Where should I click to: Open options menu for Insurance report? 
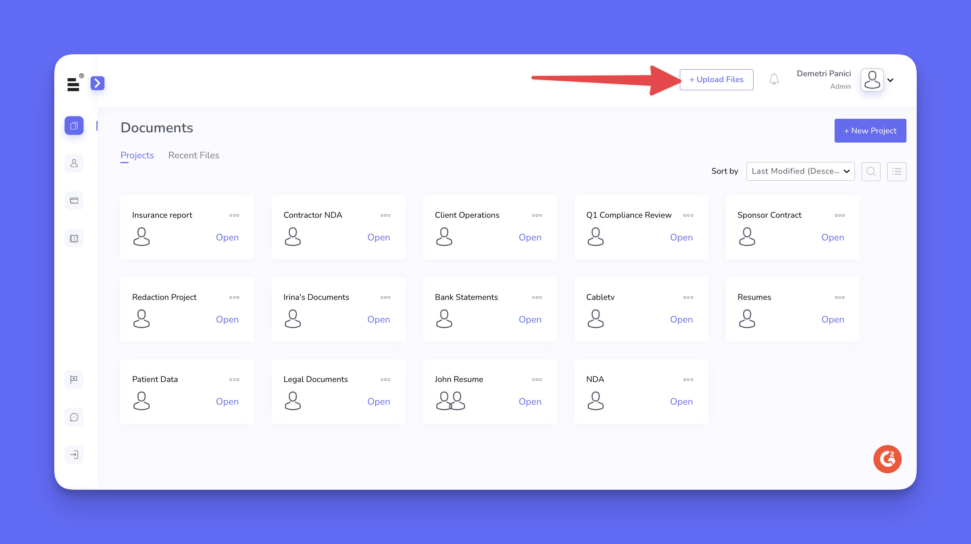coord(234,215)
